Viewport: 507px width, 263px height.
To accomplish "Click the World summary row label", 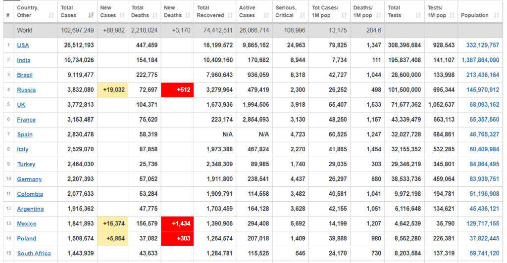I will 25,30.
